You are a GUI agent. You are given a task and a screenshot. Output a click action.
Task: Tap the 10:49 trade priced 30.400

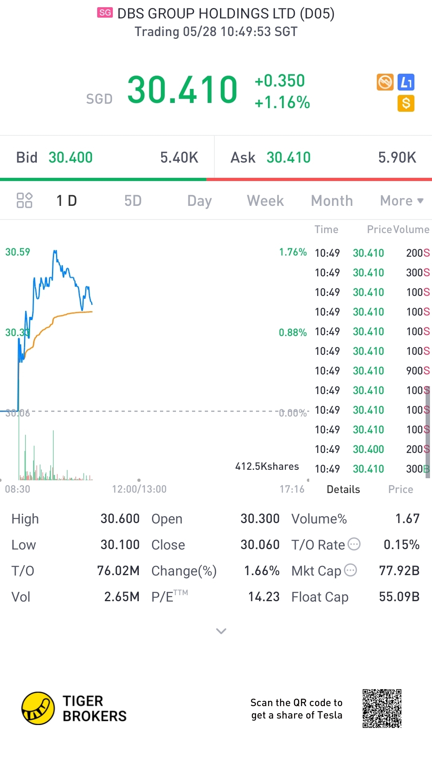[372, 449]
